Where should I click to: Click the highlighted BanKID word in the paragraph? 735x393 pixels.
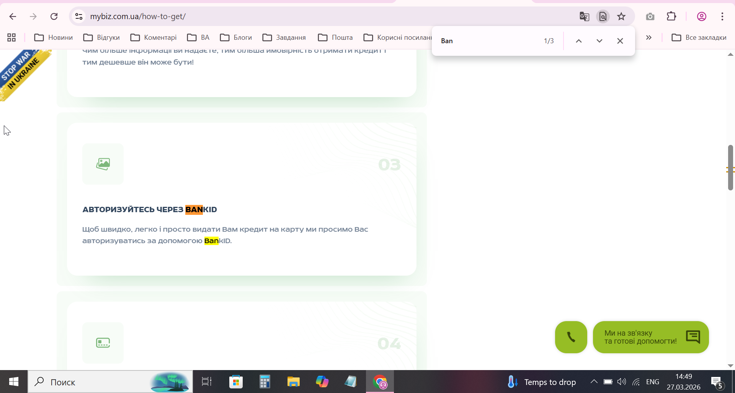coord(217,241)
